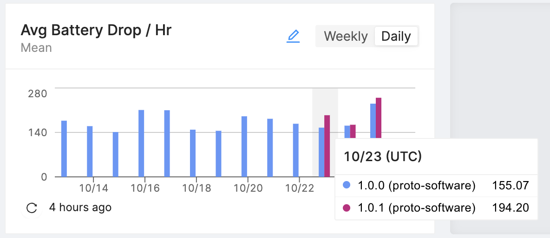The width and height of the screenshot is (550, 238).
Task: Click the blue bar for 10/14
Action: point(90,151)
